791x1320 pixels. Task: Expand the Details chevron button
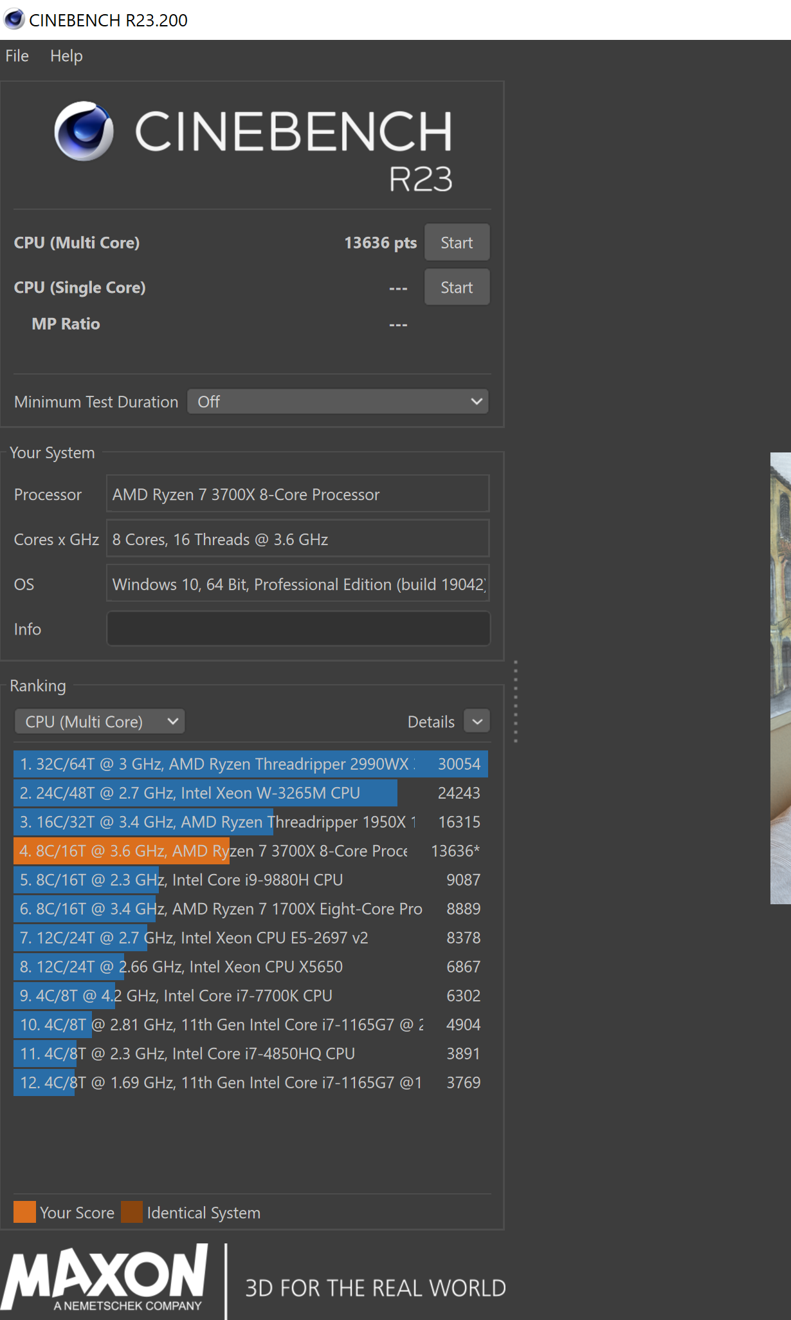click(477, 721)
